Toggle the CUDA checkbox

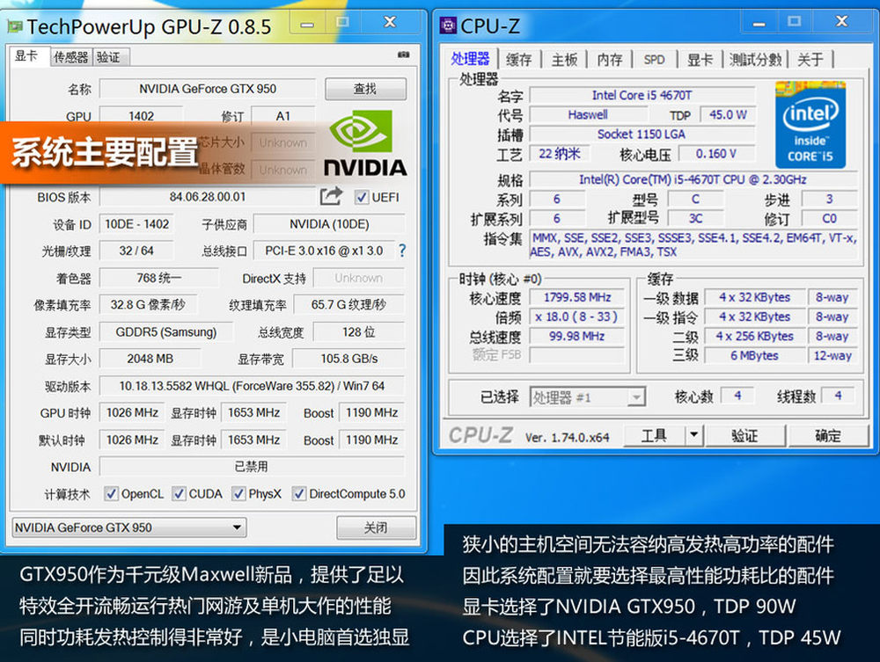(179, 494)
